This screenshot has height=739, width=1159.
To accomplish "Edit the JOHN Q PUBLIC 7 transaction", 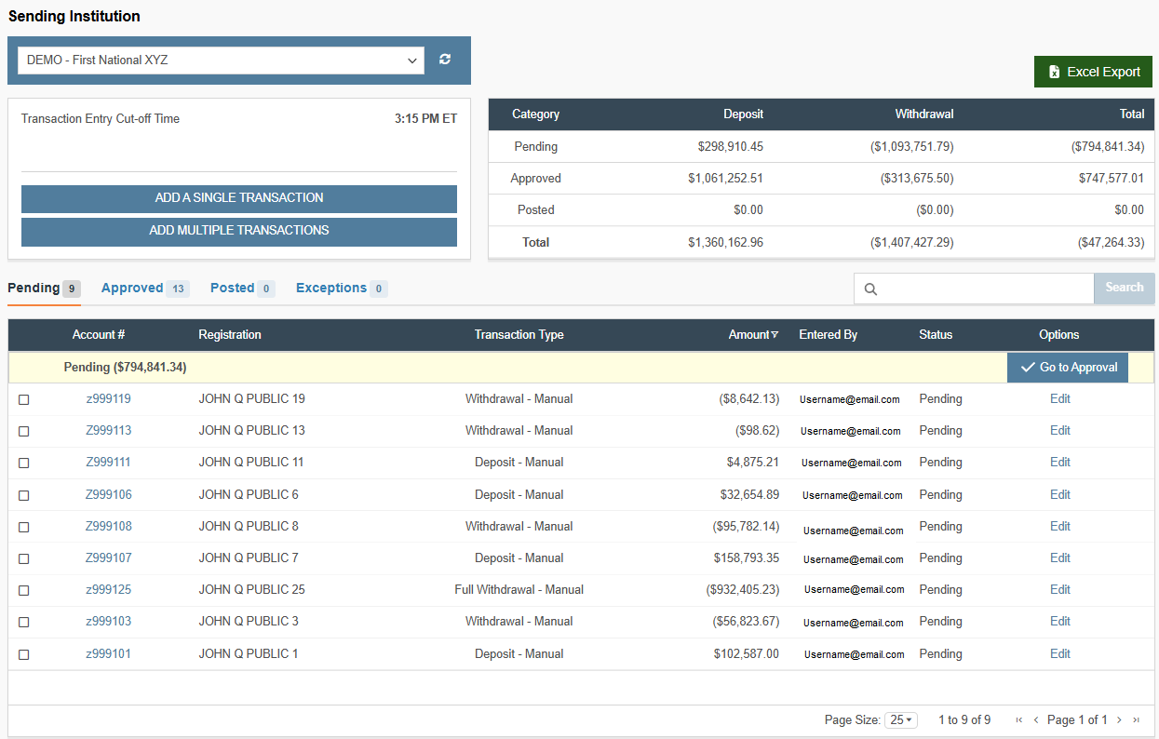I will 1060,558.
